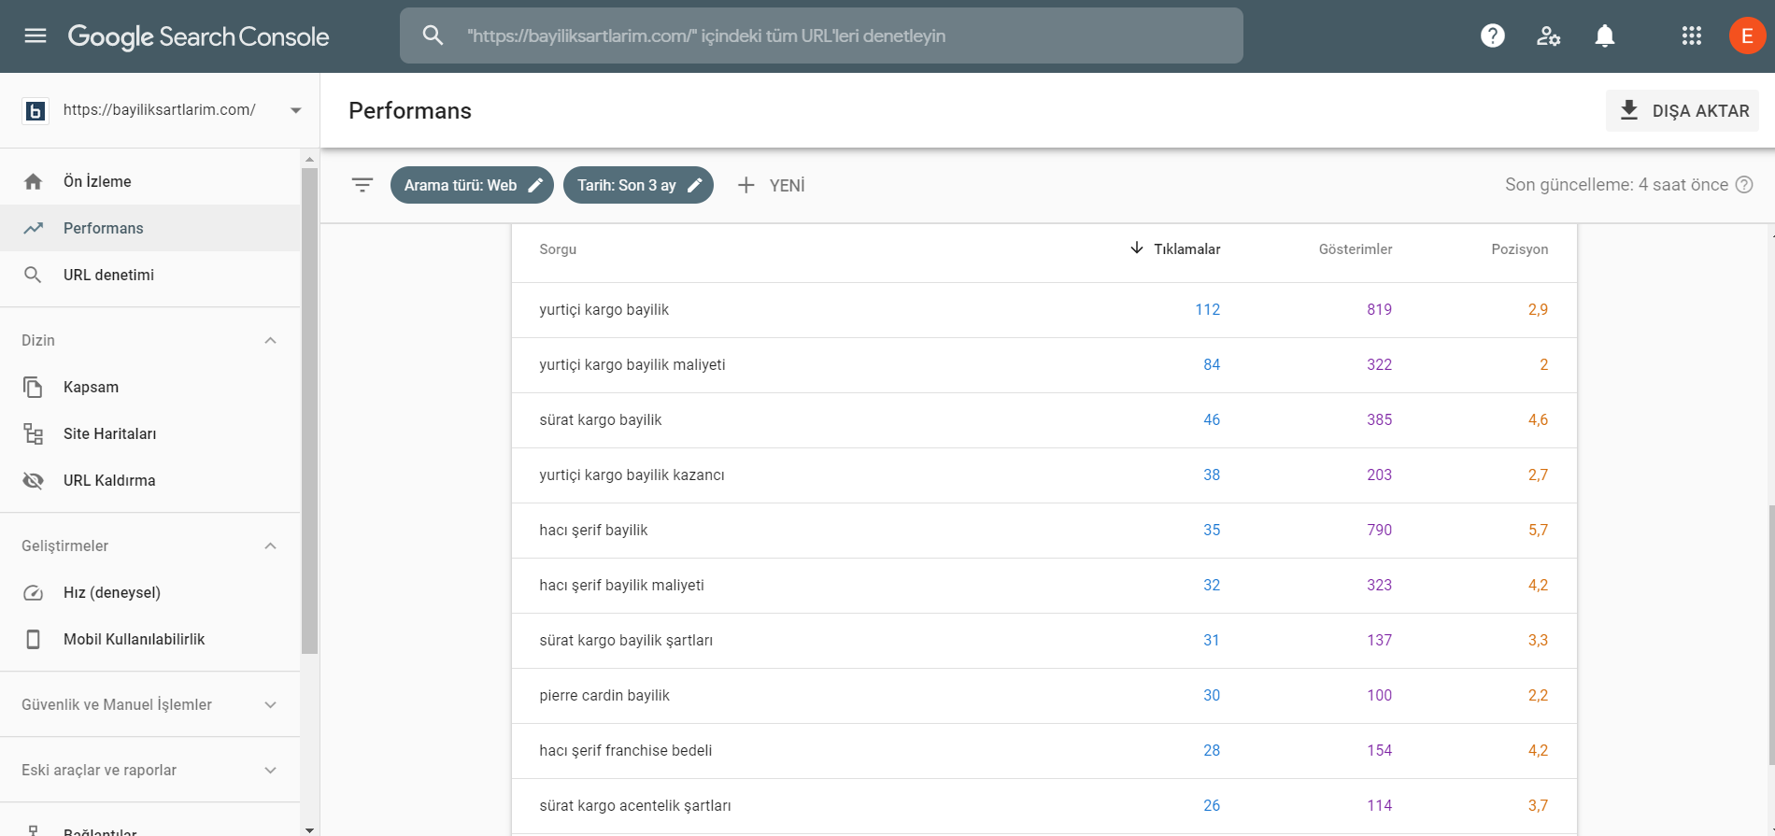Click the Tıklamalar sort arrow

1137,248
